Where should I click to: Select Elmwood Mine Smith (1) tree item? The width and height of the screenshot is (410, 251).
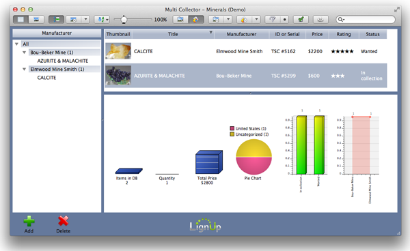pyautogui.click(x=57, y=69)
